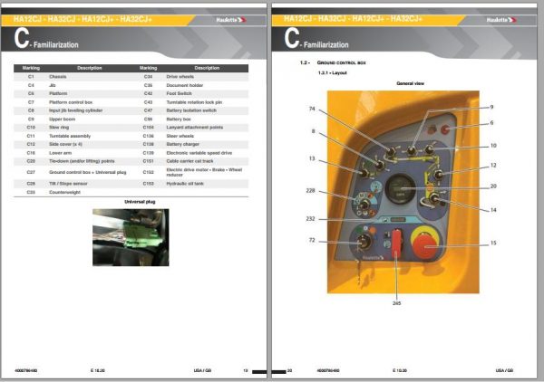Click the rotary selector labeled 228
Image resolution: width=544 pixels, height=382 pixels.
[364, 205]
